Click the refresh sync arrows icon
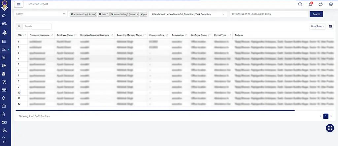This screenshot has height=146, width=338. (x=321, y=4)
